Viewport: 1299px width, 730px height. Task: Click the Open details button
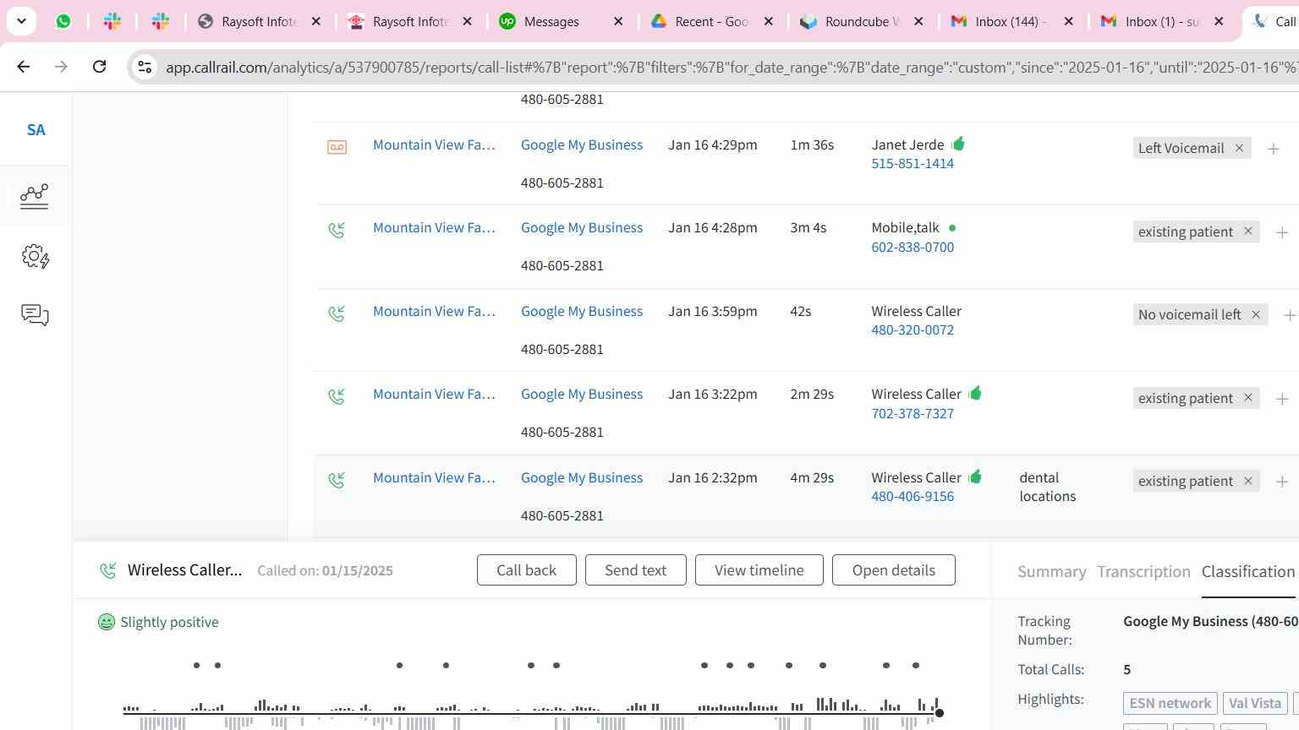click(x=893, y=570)
